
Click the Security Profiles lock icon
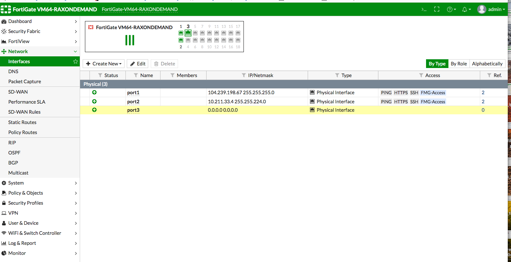(x=4, y=203)
